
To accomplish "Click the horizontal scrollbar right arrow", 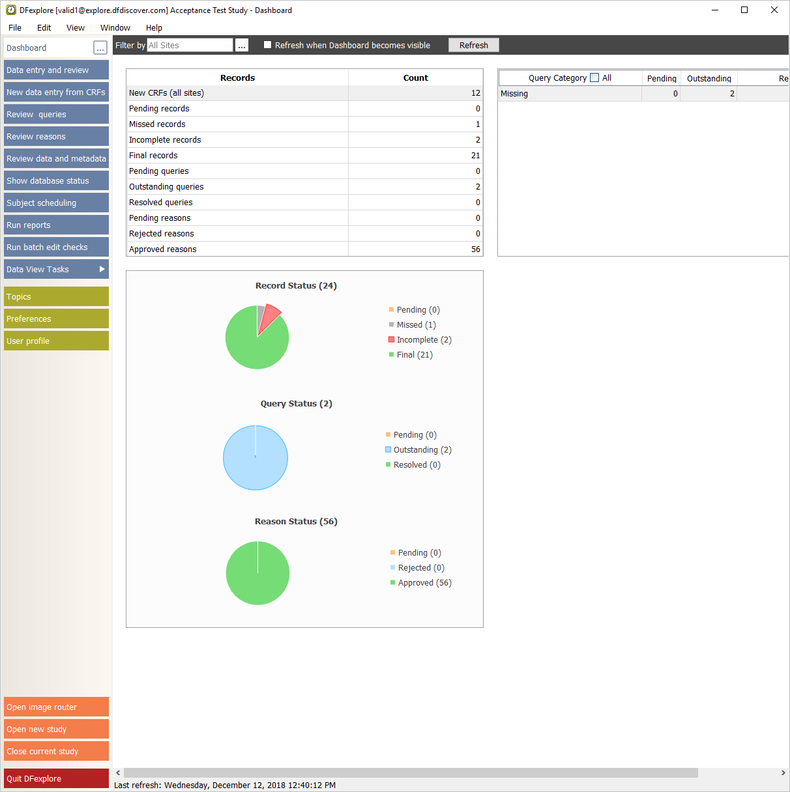I will point(783,772).
